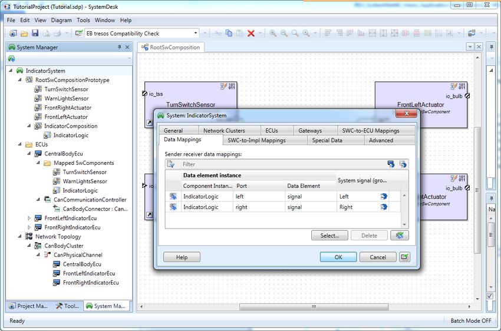Image resolution: width=501 pixels, height=331 pixels.
Task: Click the icon button right of Delete
Action: click(x=400, y=236)
